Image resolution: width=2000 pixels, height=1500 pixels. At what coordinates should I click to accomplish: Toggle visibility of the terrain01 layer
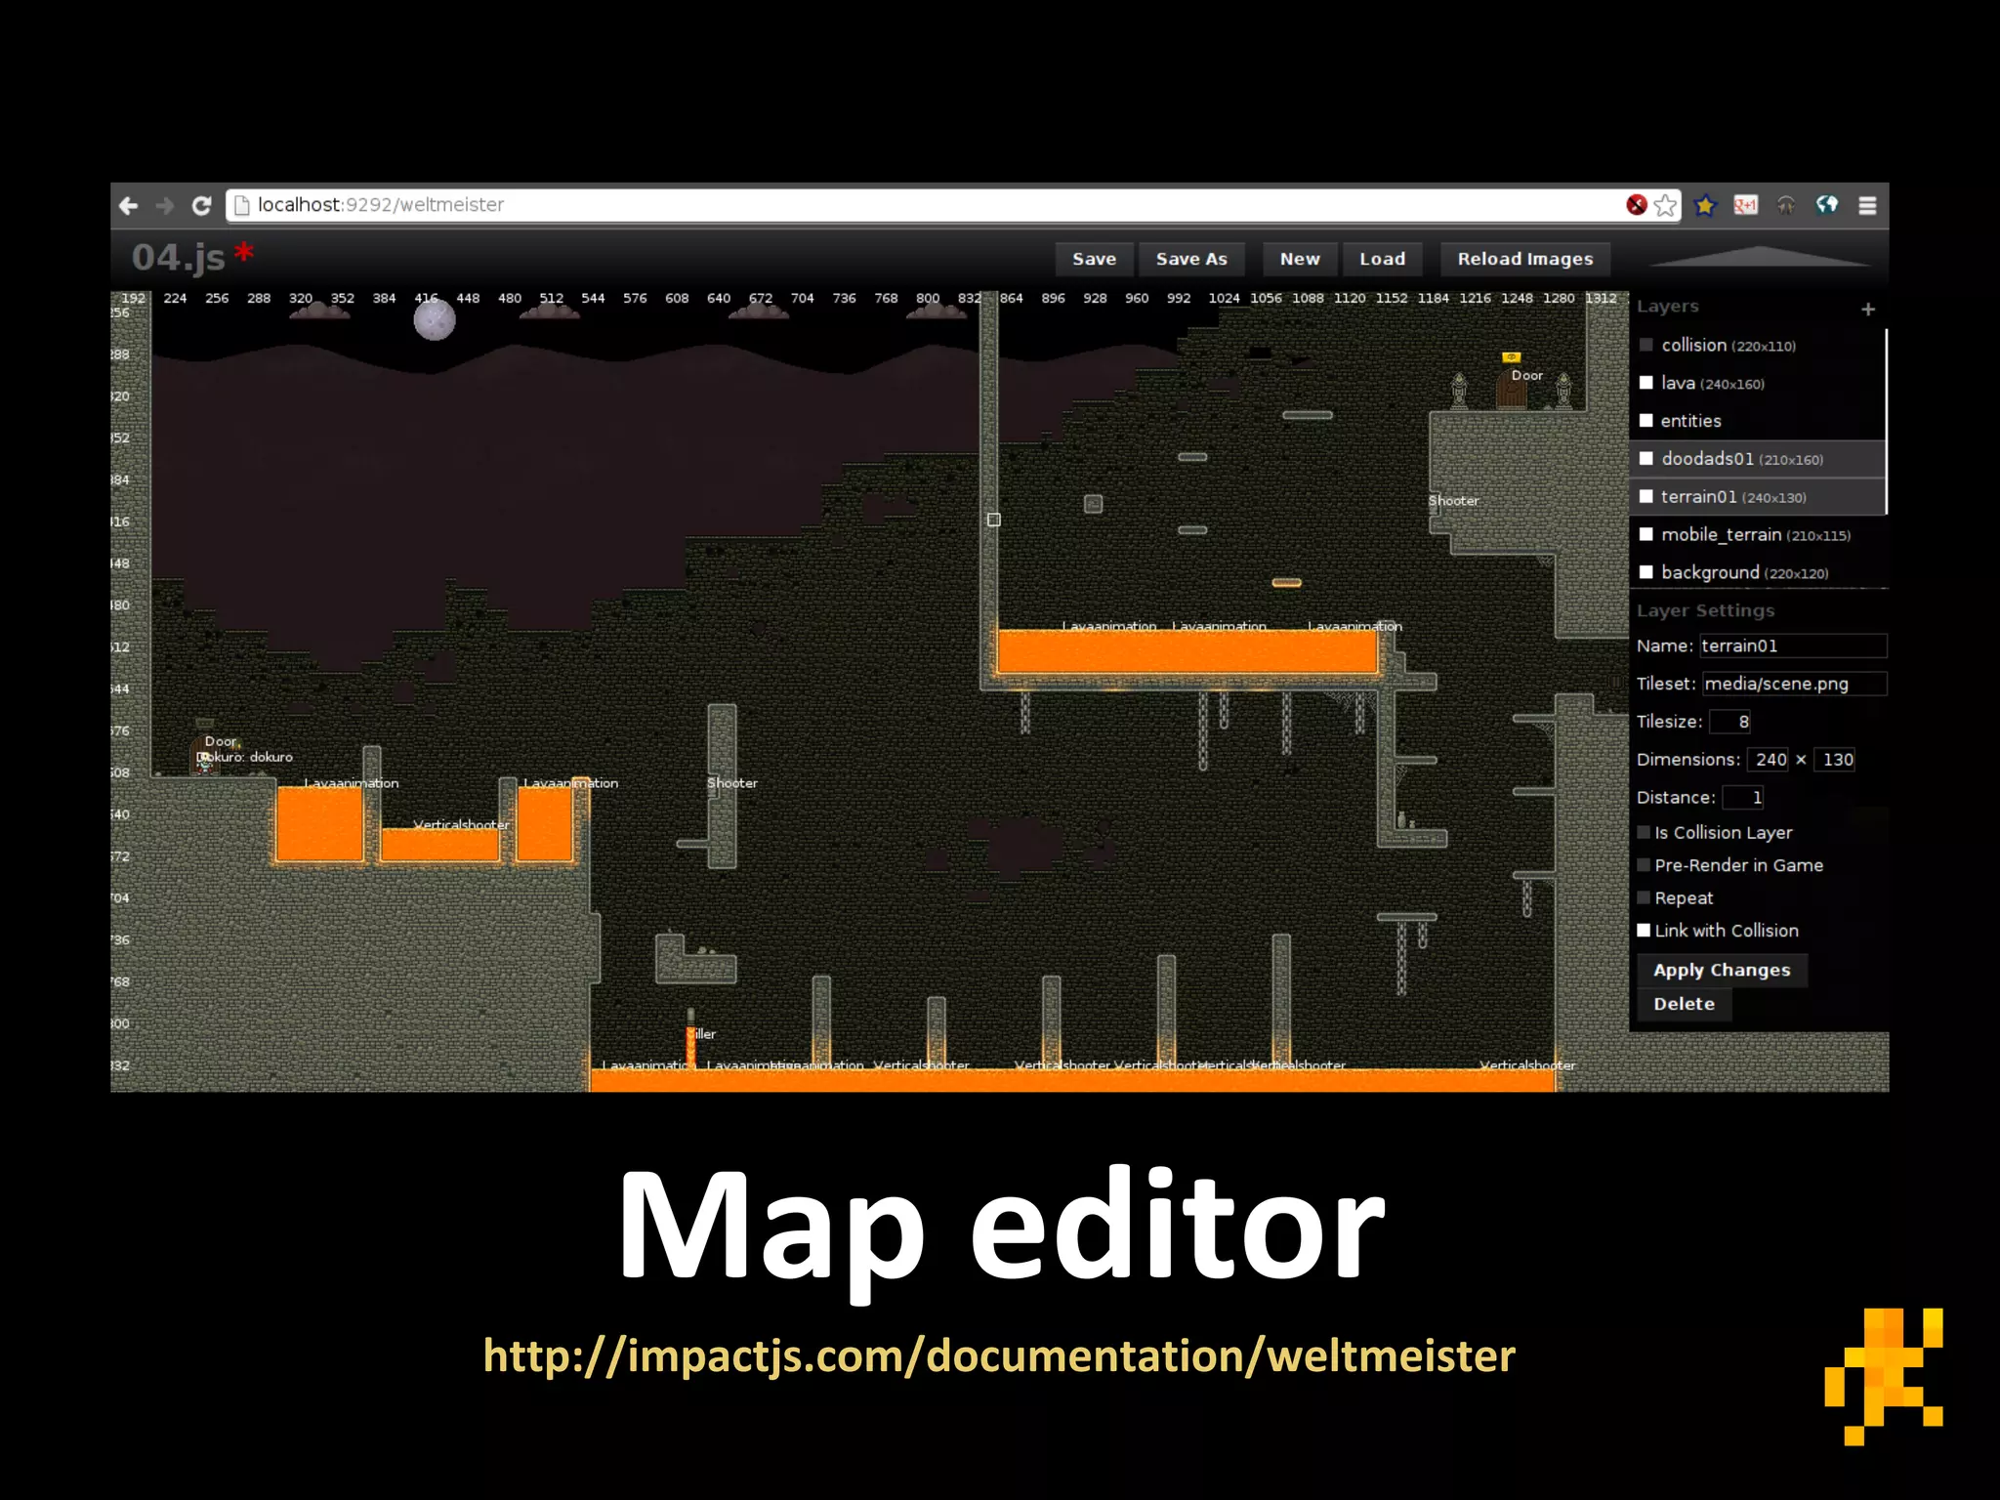pyautogui.click(x=1646, y=496)
